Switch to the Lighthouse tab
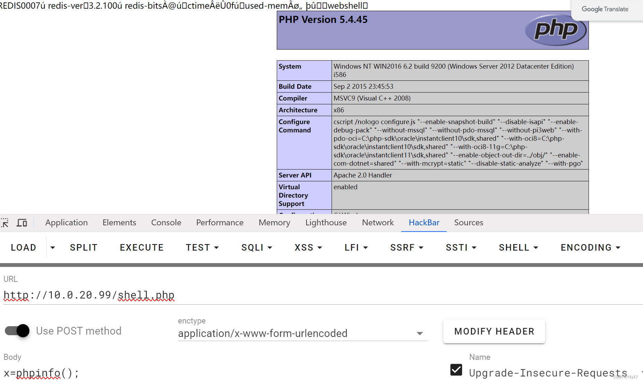The width and height of the screenshot is (643, 382). click(x=326, y=223)
